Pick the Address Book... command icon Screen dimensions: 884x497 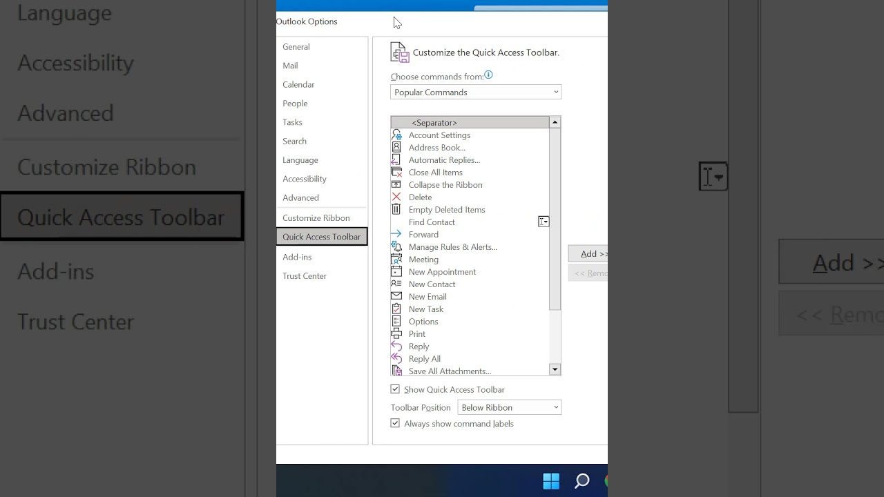point(396,148)
